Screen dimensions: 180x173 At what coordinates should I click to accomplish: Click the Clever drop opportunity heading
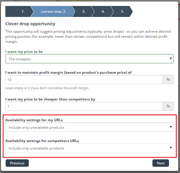pos(30,24)
